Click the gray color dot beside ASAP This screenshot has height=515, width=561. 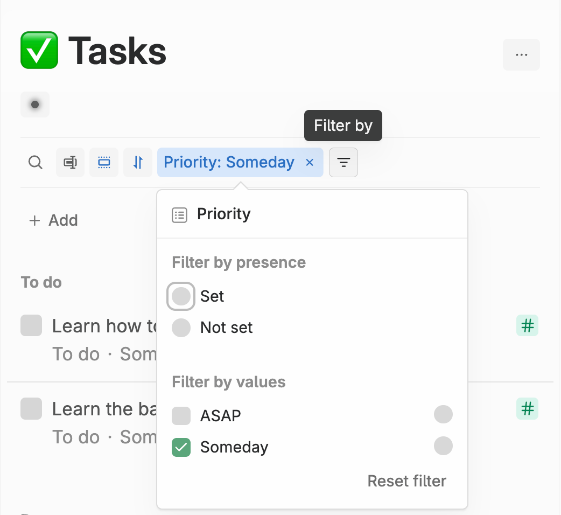point(443,415)
